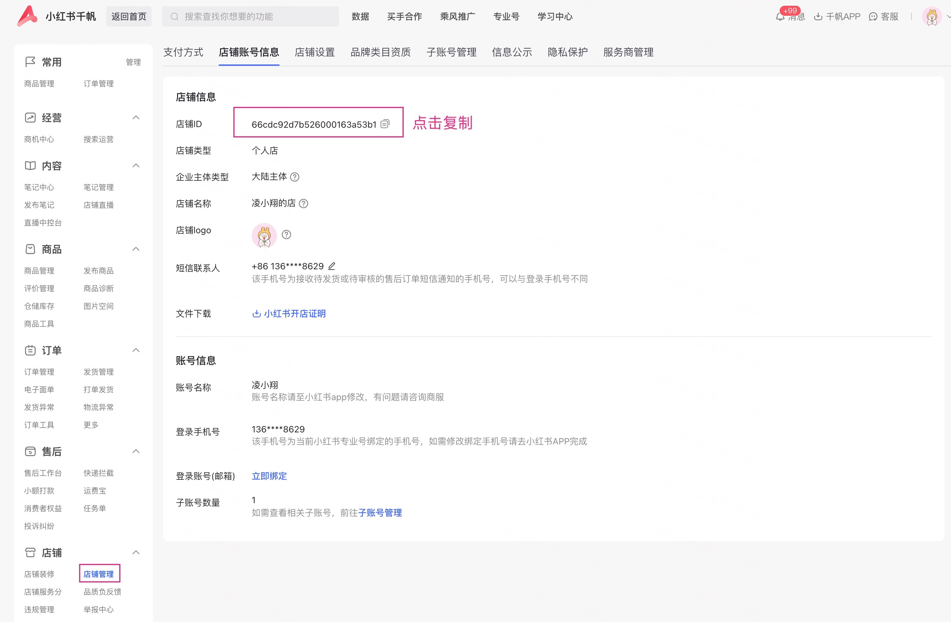Focus the 搜索查找你想要的功能 search field
The width and height of the screenshot is (951, 622).
[250, 16]
